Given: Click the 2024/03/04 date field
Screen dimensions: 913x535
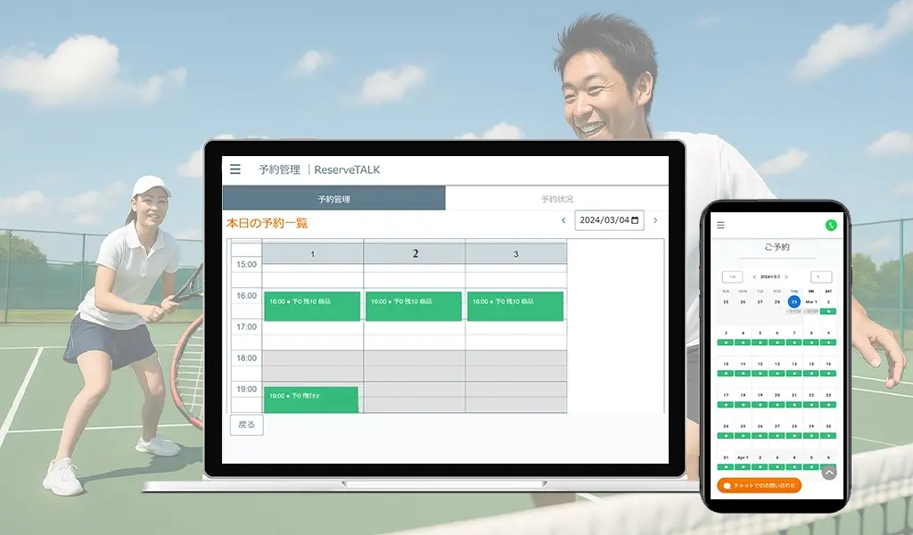Looking at the screenshot, I should coord(609,220).
